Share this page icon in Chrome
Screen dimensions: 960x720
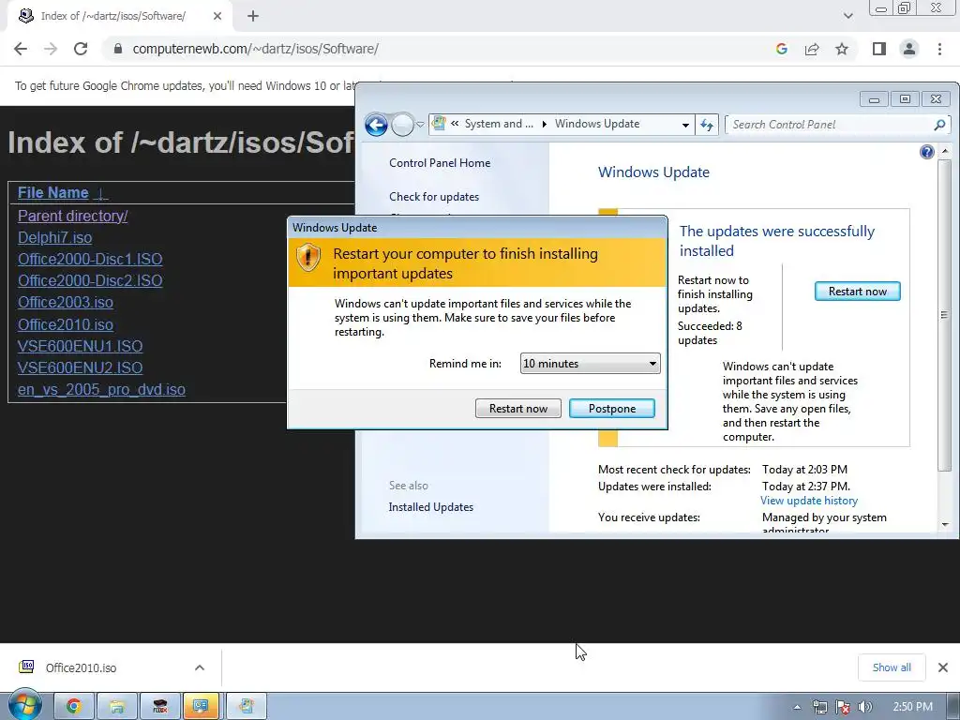point(812,49)
